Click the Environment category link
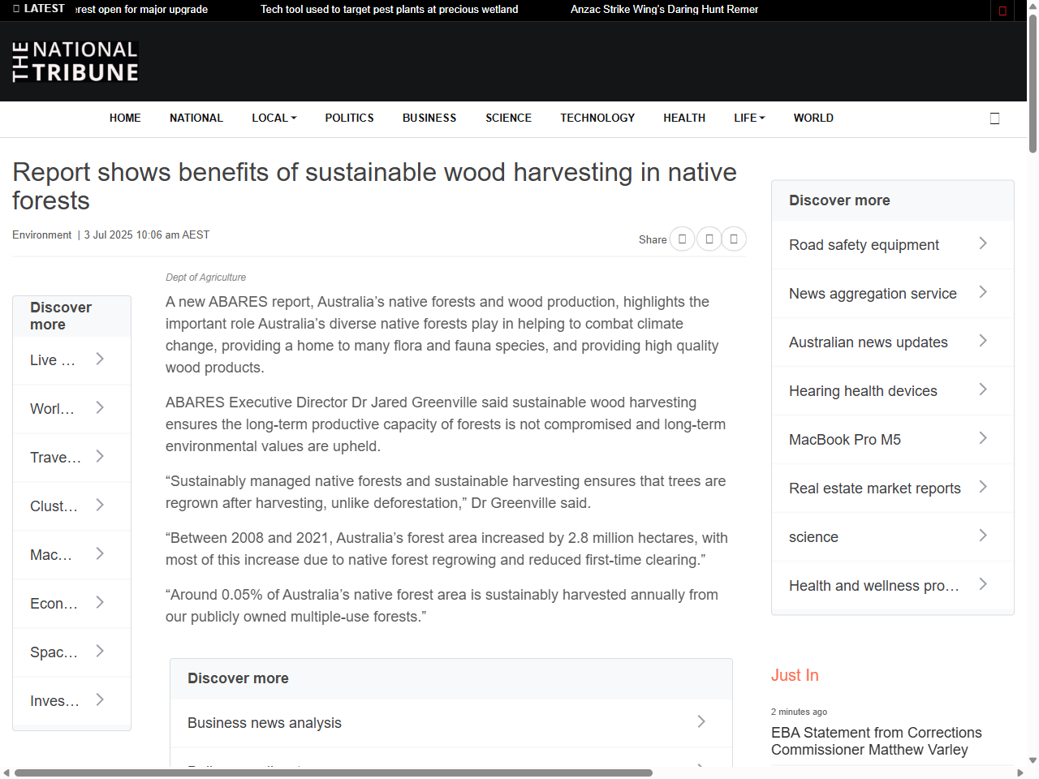The width and height of the screenshot is (1039, 779). 41,235
